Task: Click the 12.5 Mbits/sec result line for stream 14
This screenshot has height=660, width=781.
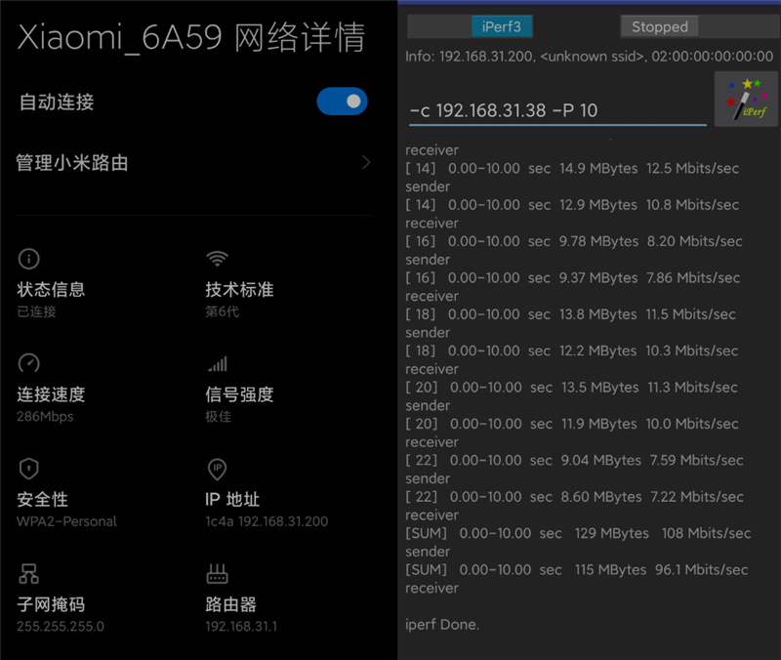Action: click(572, 168)
